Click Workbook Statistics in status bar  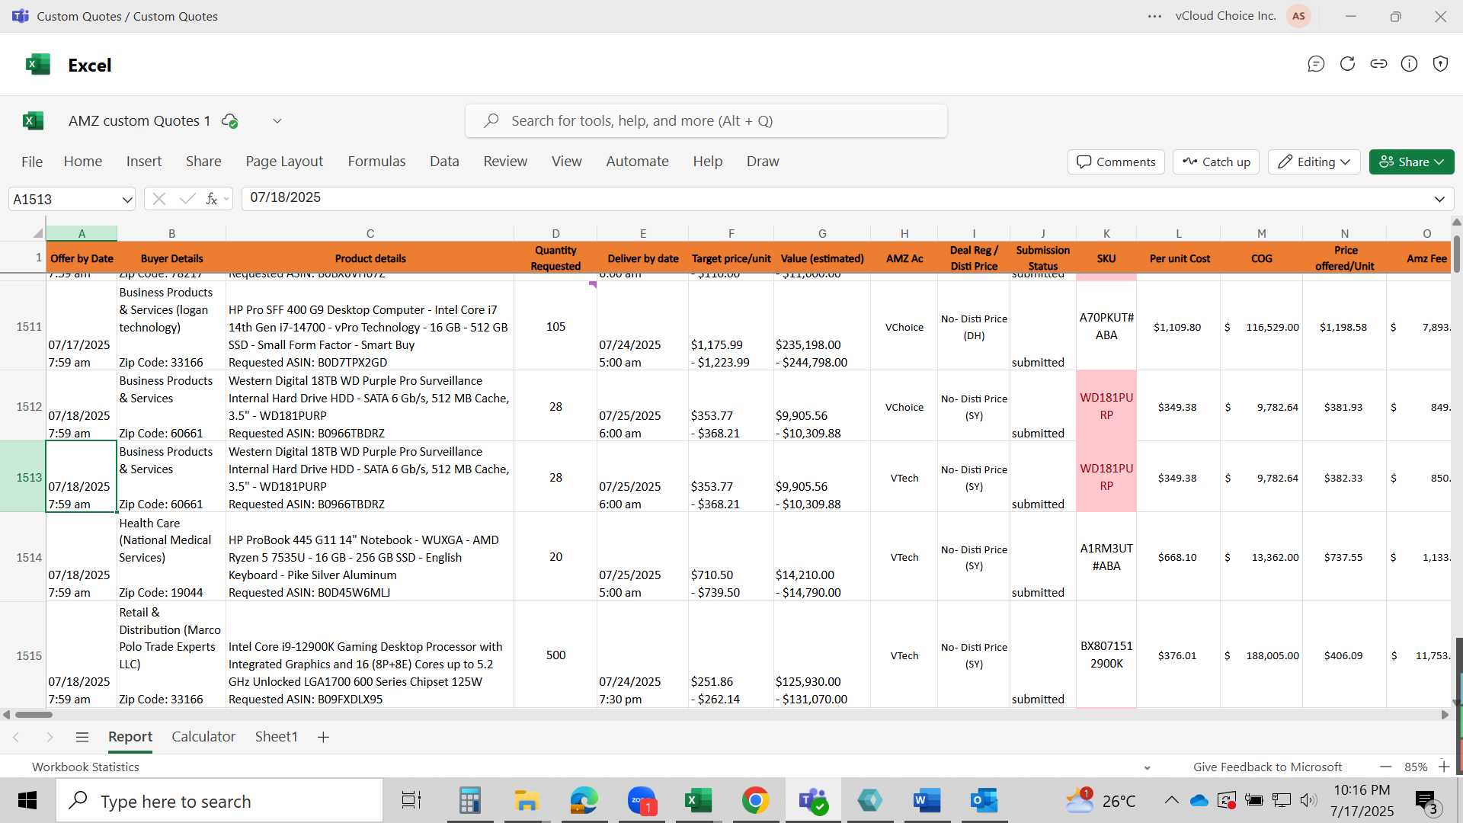pos(85,767)
